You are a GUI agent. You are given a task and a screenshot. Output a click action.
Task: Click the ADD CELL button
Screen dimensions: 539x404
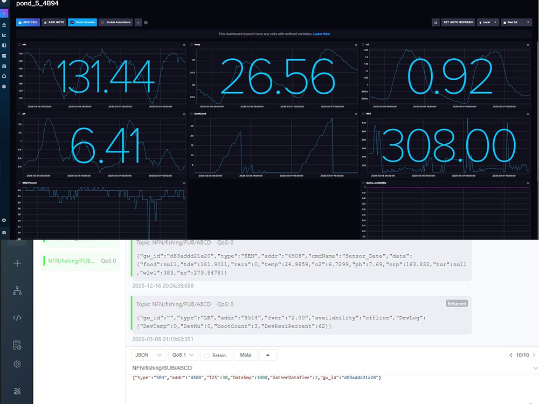[x=28, y=22]
